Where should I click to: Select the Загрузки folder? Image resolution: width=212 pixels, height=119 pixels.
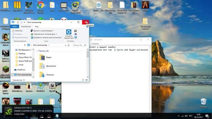coord(47,75)
